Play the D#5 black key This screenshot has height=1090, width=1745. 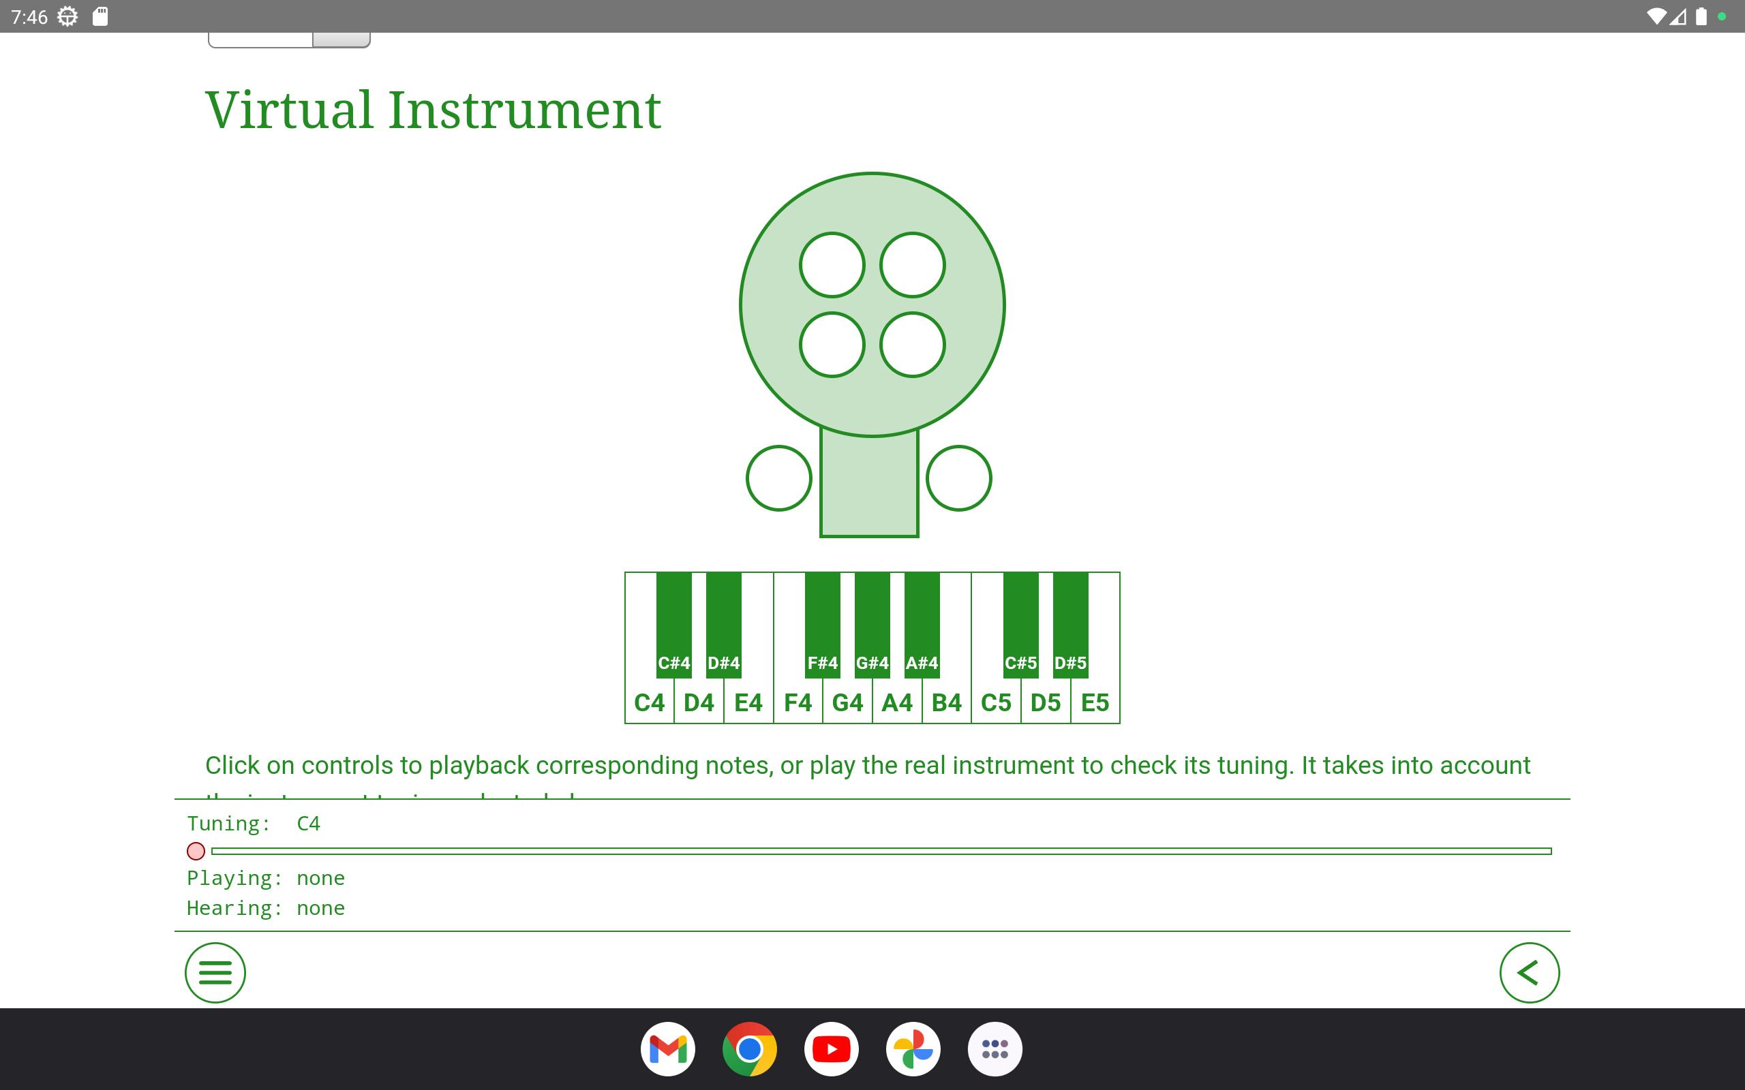pos(1071,625)
